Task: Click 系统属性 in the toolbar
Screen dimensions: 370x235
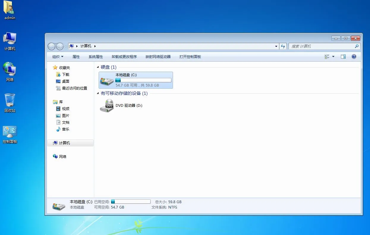Action: click(95, 57)
